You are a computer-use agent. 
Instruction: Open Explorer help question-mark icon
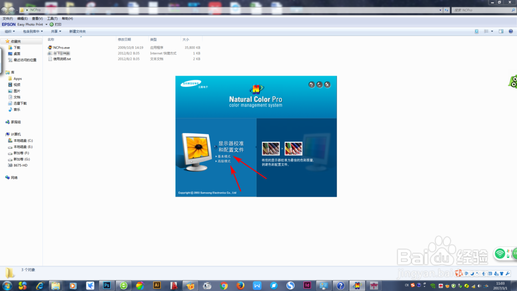coord(510,32)
